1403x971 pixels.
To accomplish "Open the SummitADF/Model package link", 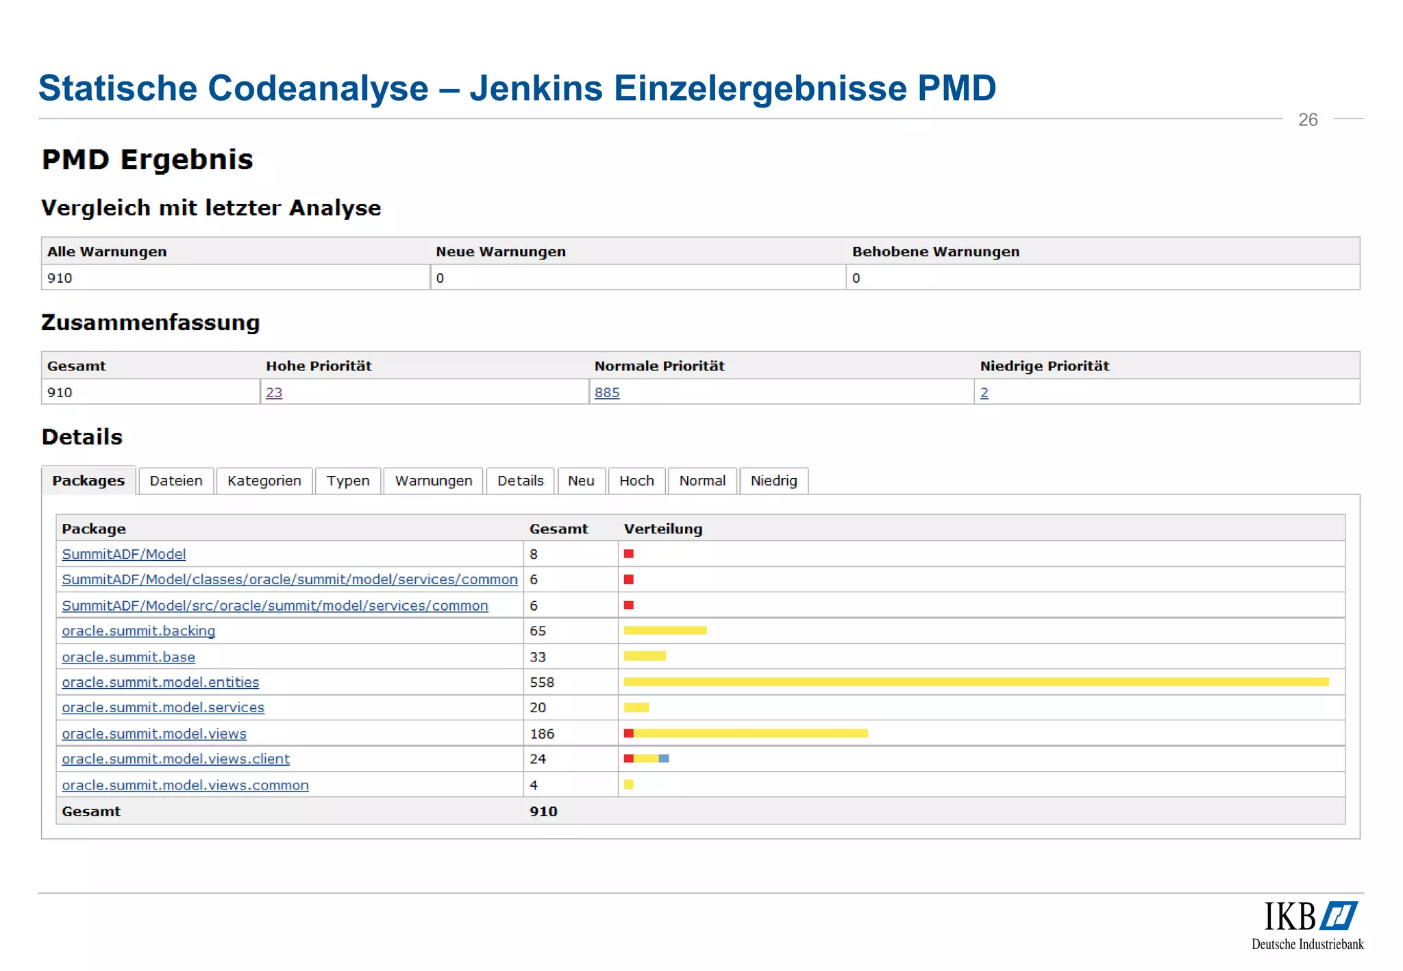I will (124, 554).
